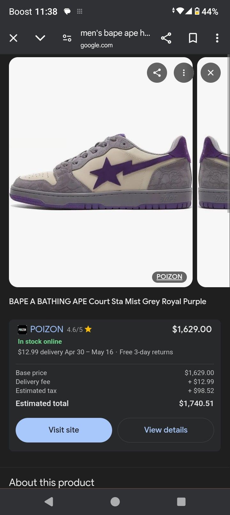Tap the Android back navigation button

(49, 502)
